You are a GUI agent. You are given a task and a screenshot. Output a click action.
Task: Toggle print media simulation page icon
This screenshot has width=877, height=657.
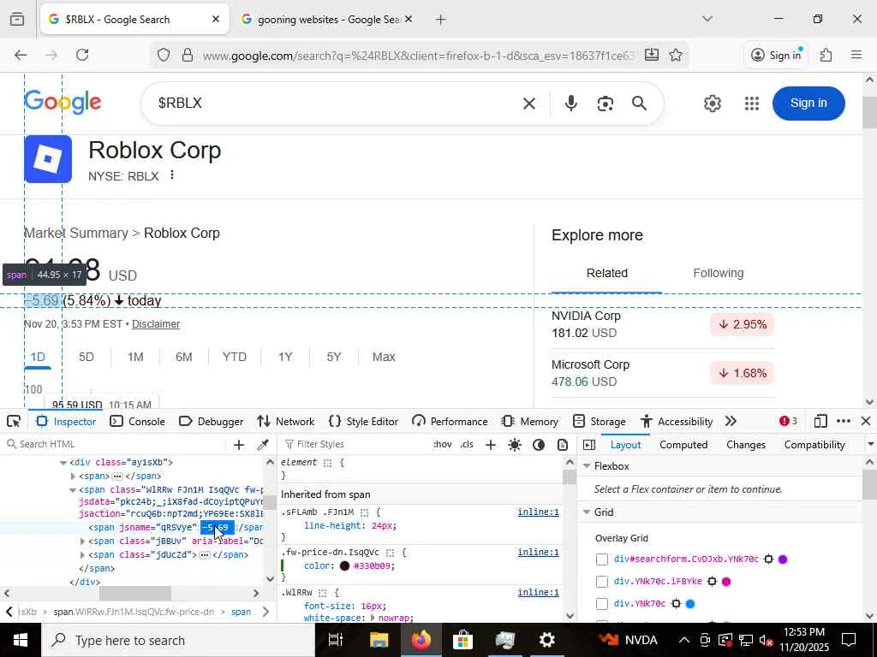563,445
